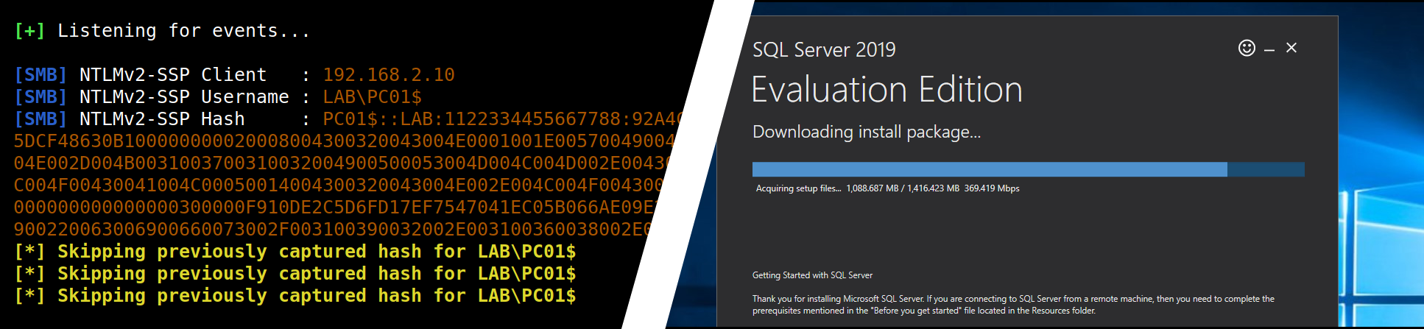Image resolution: width=1424 pixels, height=329 pixels.
Task: Click 'SQL Server 2019' title text
Action: click(824, 49)
